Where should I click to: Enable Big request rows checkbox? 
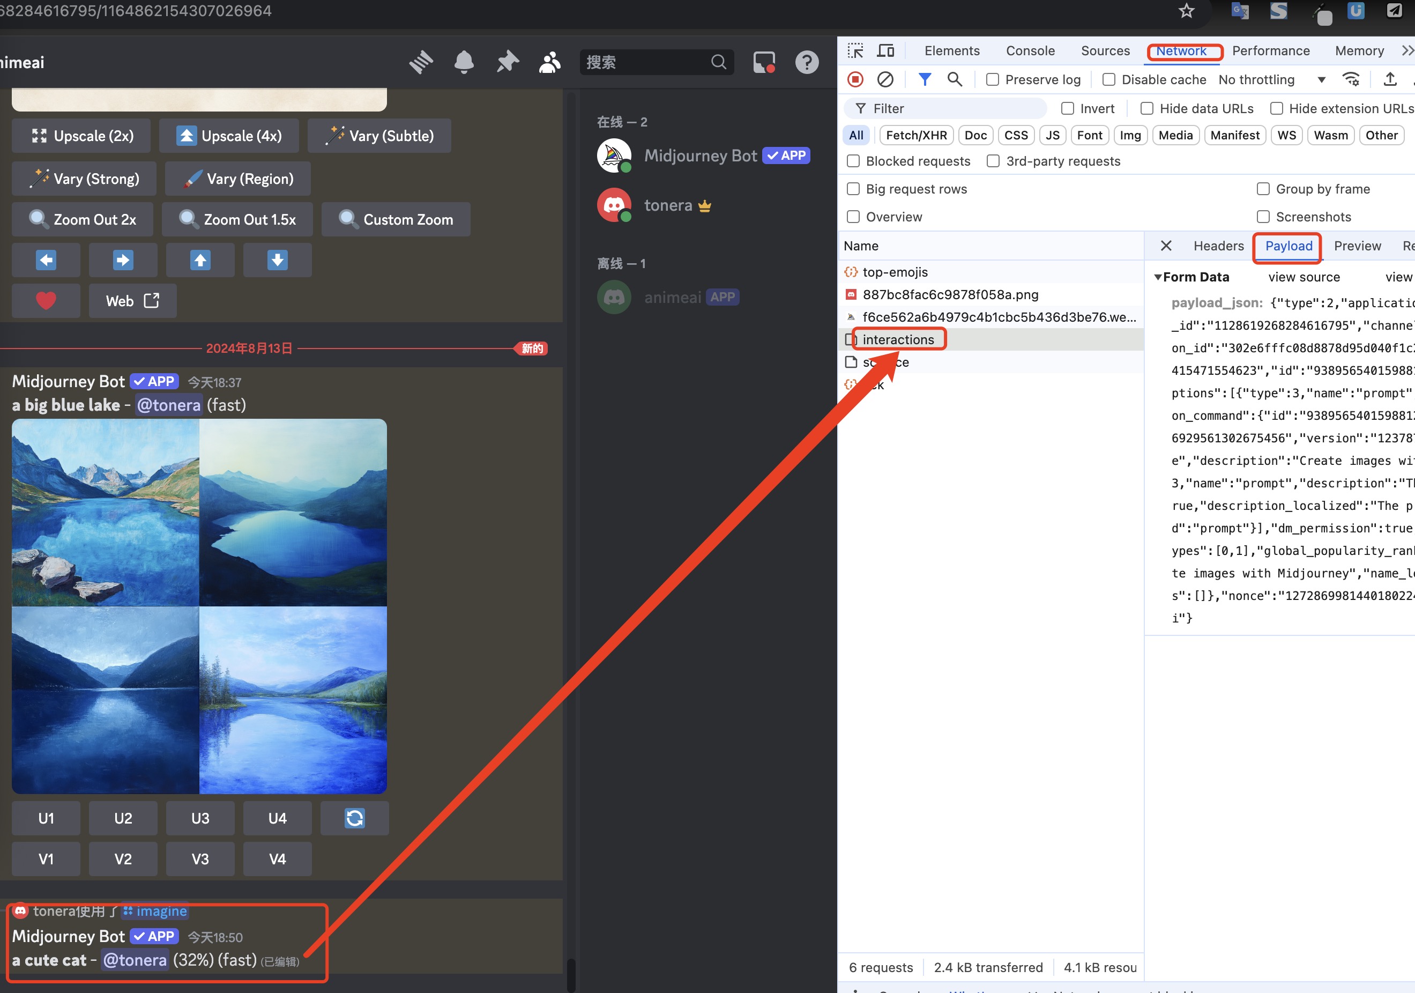[853, 189]
